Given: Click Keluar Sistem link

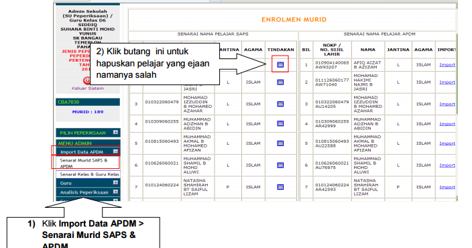Looking at the screenshot, I should (x=88, y=88).
